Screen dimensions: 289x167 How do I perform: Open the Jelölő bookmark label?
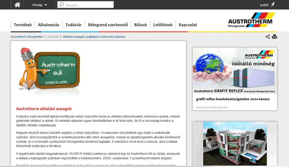[264, 5]
